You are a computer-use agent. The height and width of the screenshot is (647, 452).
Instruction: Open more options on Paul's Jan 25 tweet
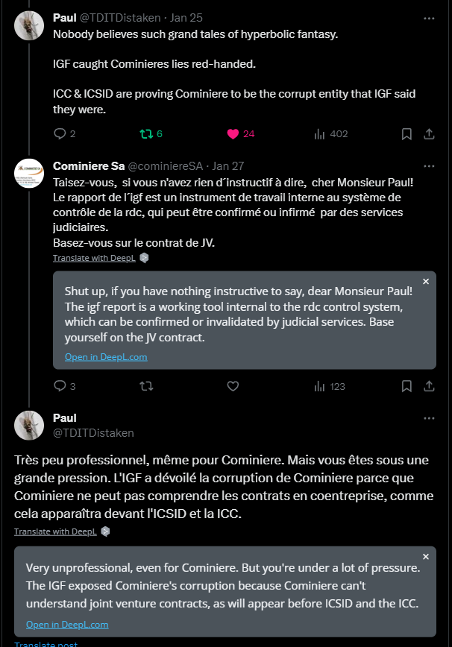(x=429, y=17)
